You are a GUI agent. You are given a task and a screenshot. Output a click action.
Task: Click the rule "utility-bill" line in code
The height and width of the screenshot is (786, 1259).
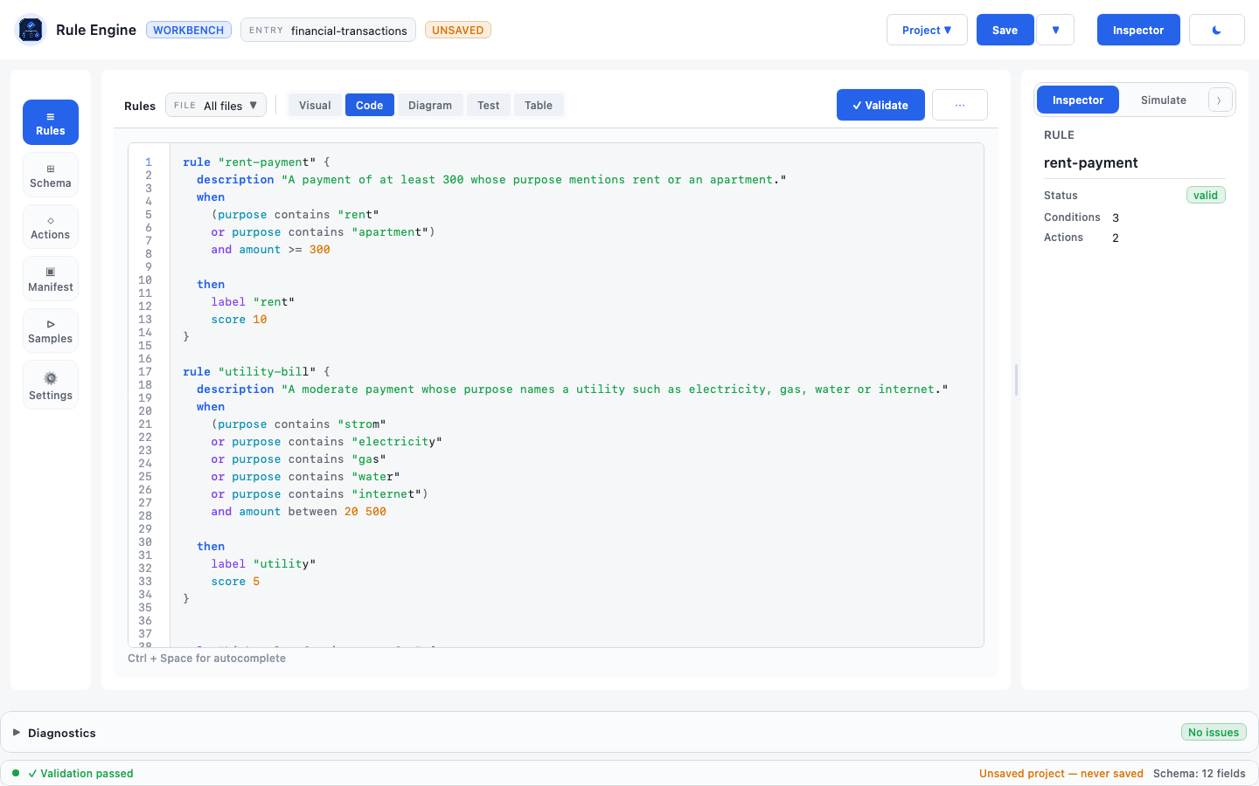(256, 371)
